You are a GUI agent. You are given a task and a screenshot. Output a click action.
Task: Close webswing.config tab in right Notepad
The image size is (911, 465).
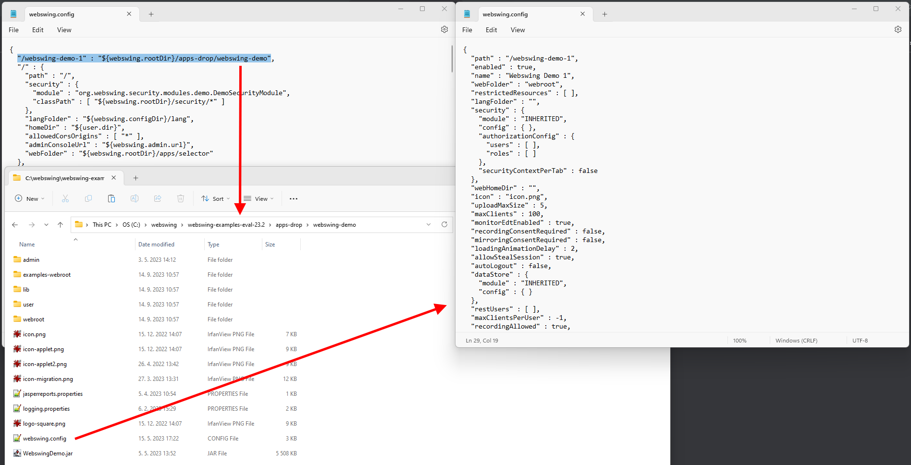(582, 14)
